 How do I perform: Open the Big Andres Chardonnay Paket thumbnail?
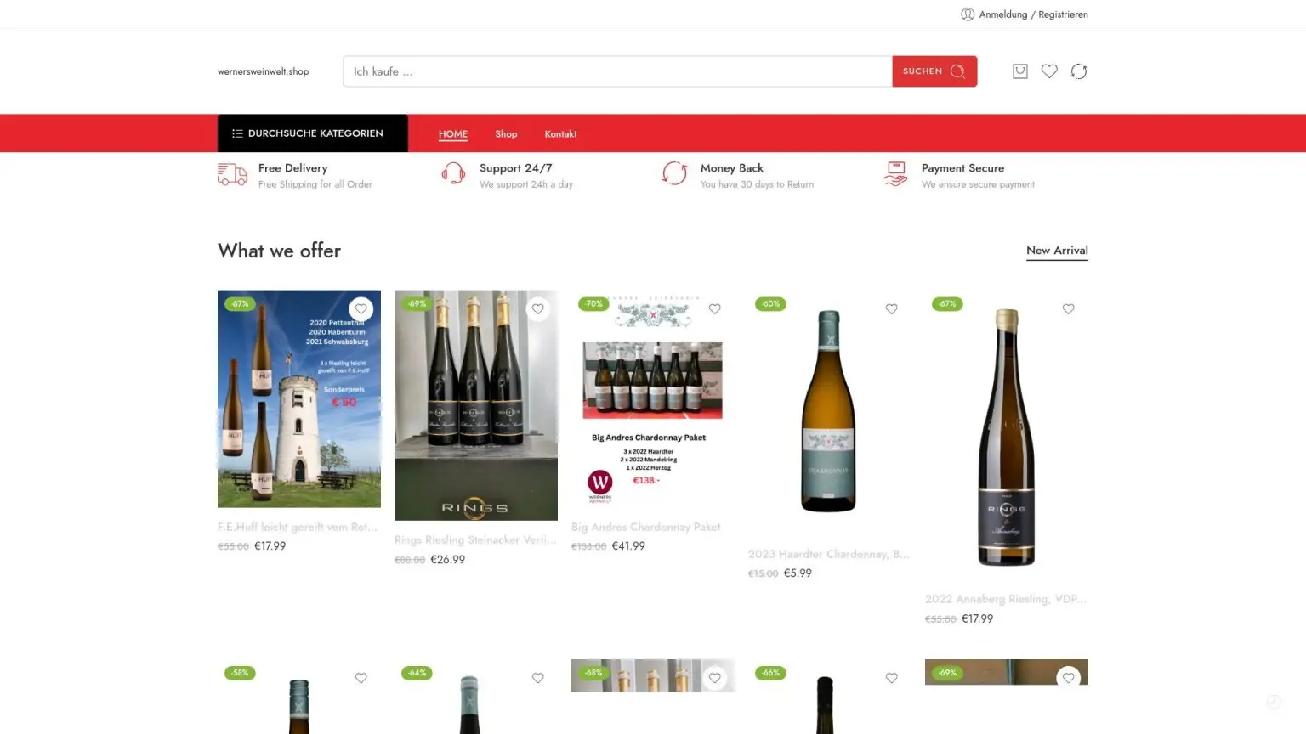652,399
